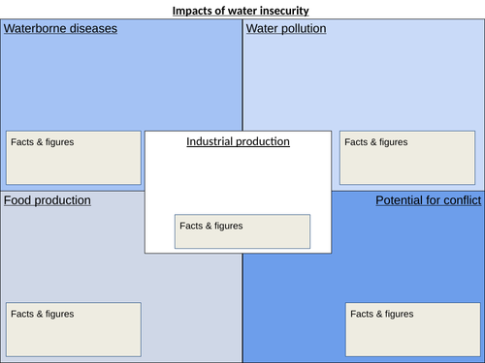Select the 'Impacts of water insecurity' title
The height and width of the screenshot is (363, 485).
point(241,11)
